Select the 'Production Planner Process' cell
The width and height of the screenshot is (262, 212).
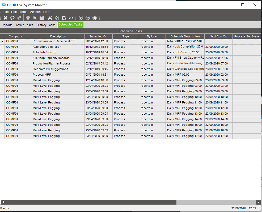coord(58,64)
